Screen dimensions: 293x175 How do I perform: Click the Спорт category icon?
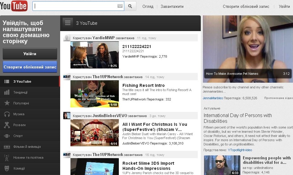(7, 136)
